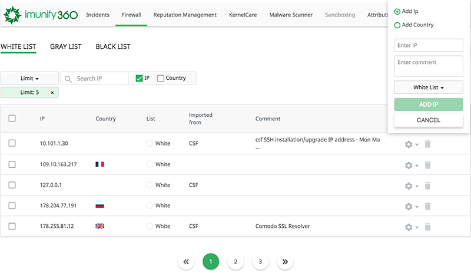
Task: Expand the White List dropdown selector
Action: [x=428, y=87]
